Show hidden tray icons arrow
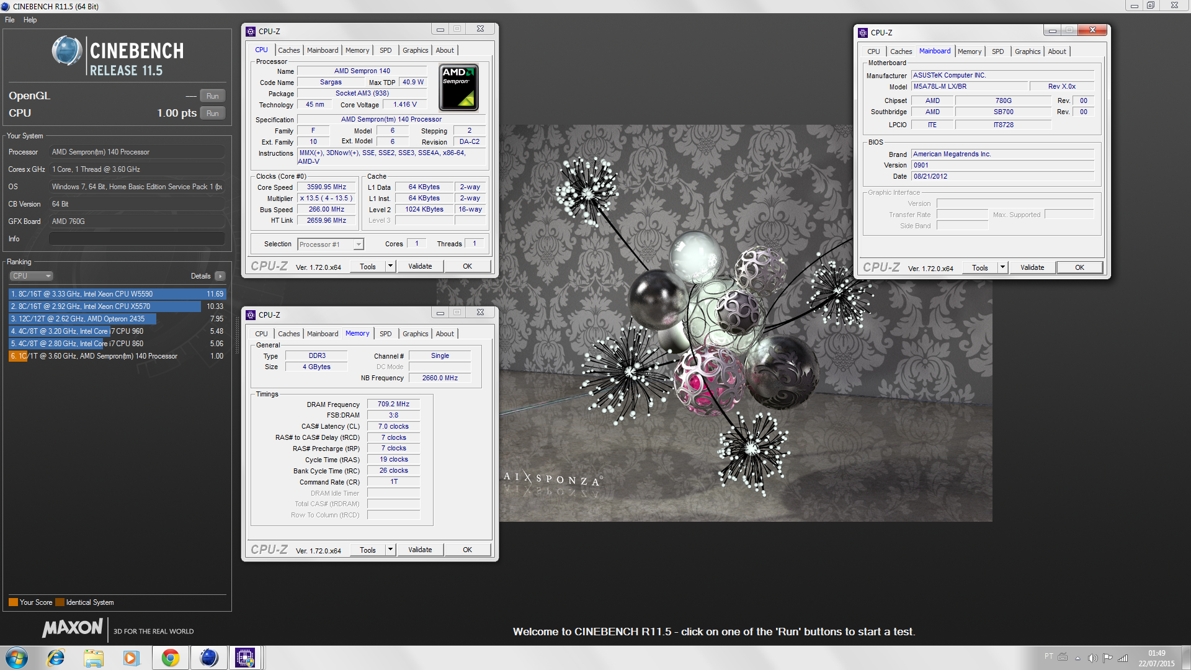 (x=1078, y=658)
